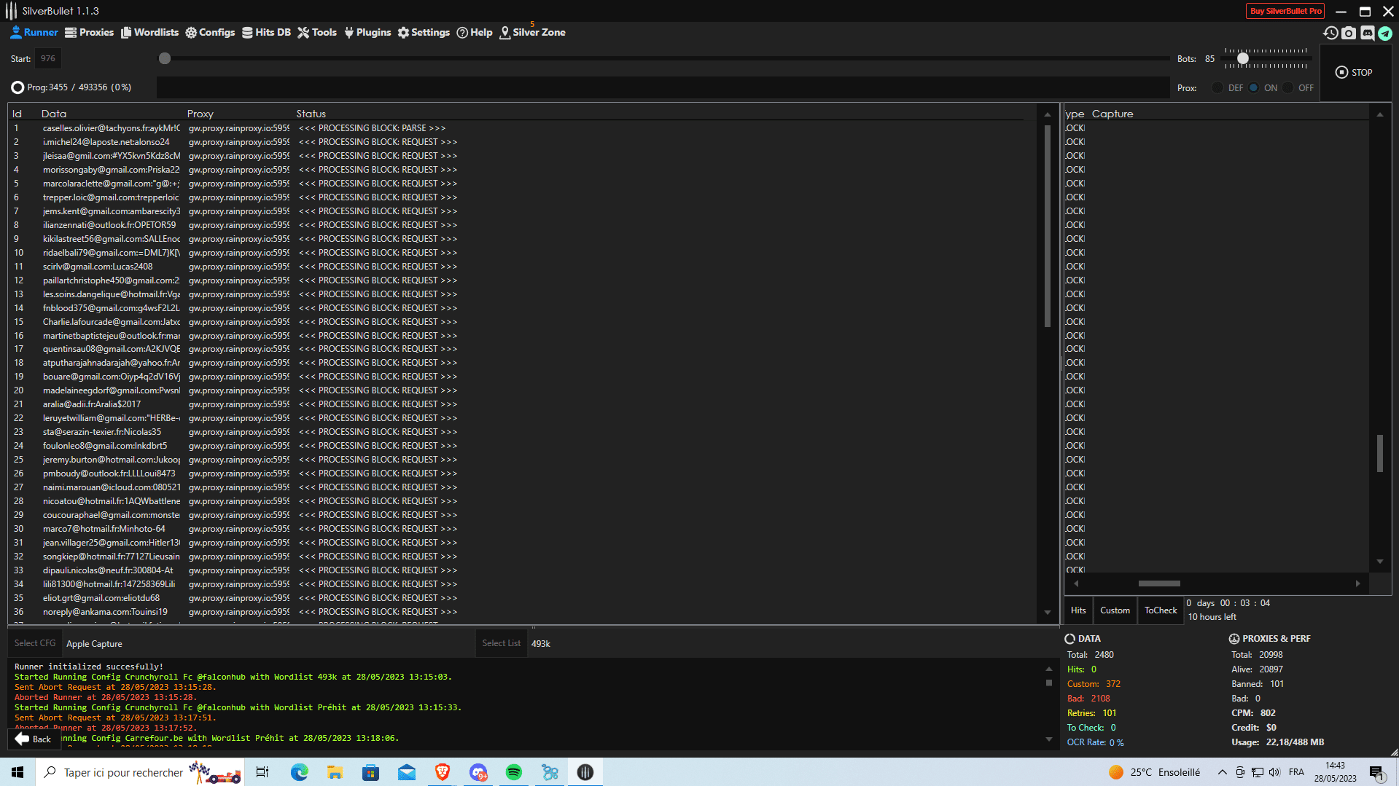Open the Tools menu
Screen dimensions: 1399x786
click(x=317, y=33)
